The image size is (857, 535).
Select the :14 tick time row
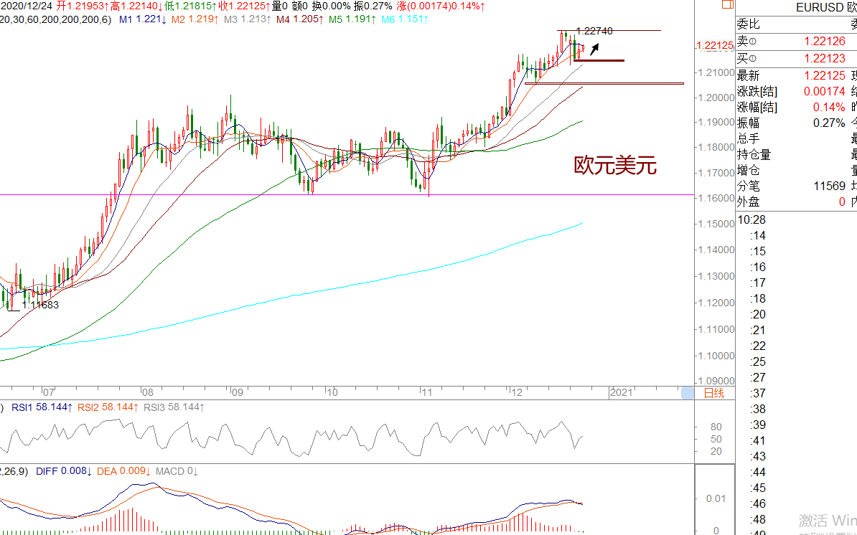tap(757, 236)
